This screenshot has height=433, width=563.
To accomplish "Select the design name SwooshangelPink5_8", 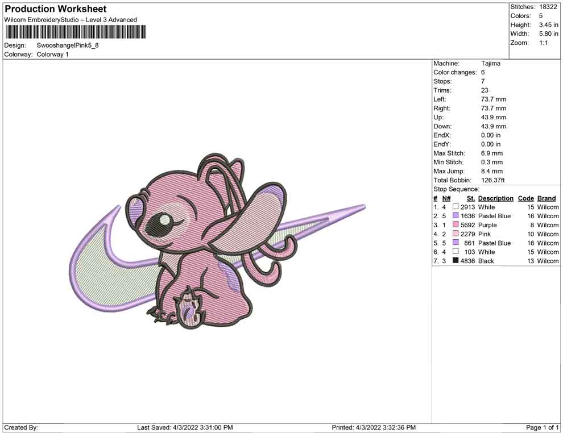I will click(x=68, y=45).
